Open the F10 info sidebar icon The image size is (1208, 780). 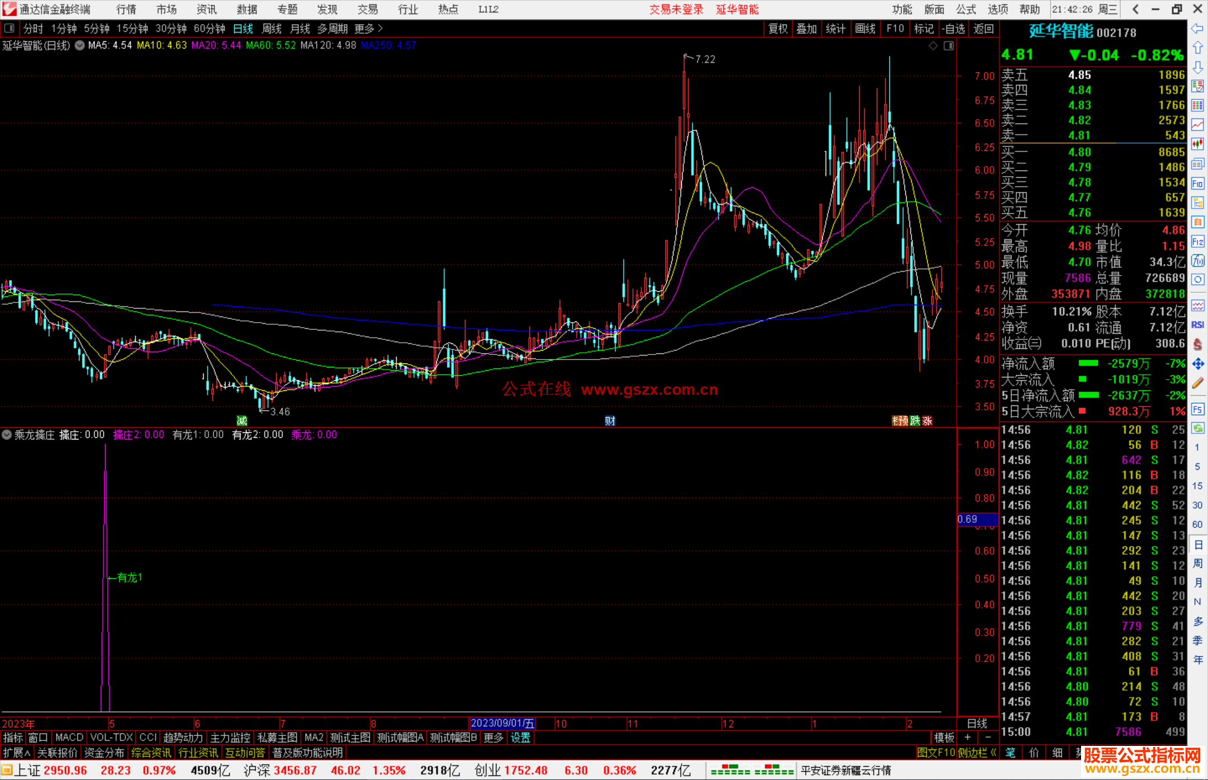click(x=1197, y=183)
